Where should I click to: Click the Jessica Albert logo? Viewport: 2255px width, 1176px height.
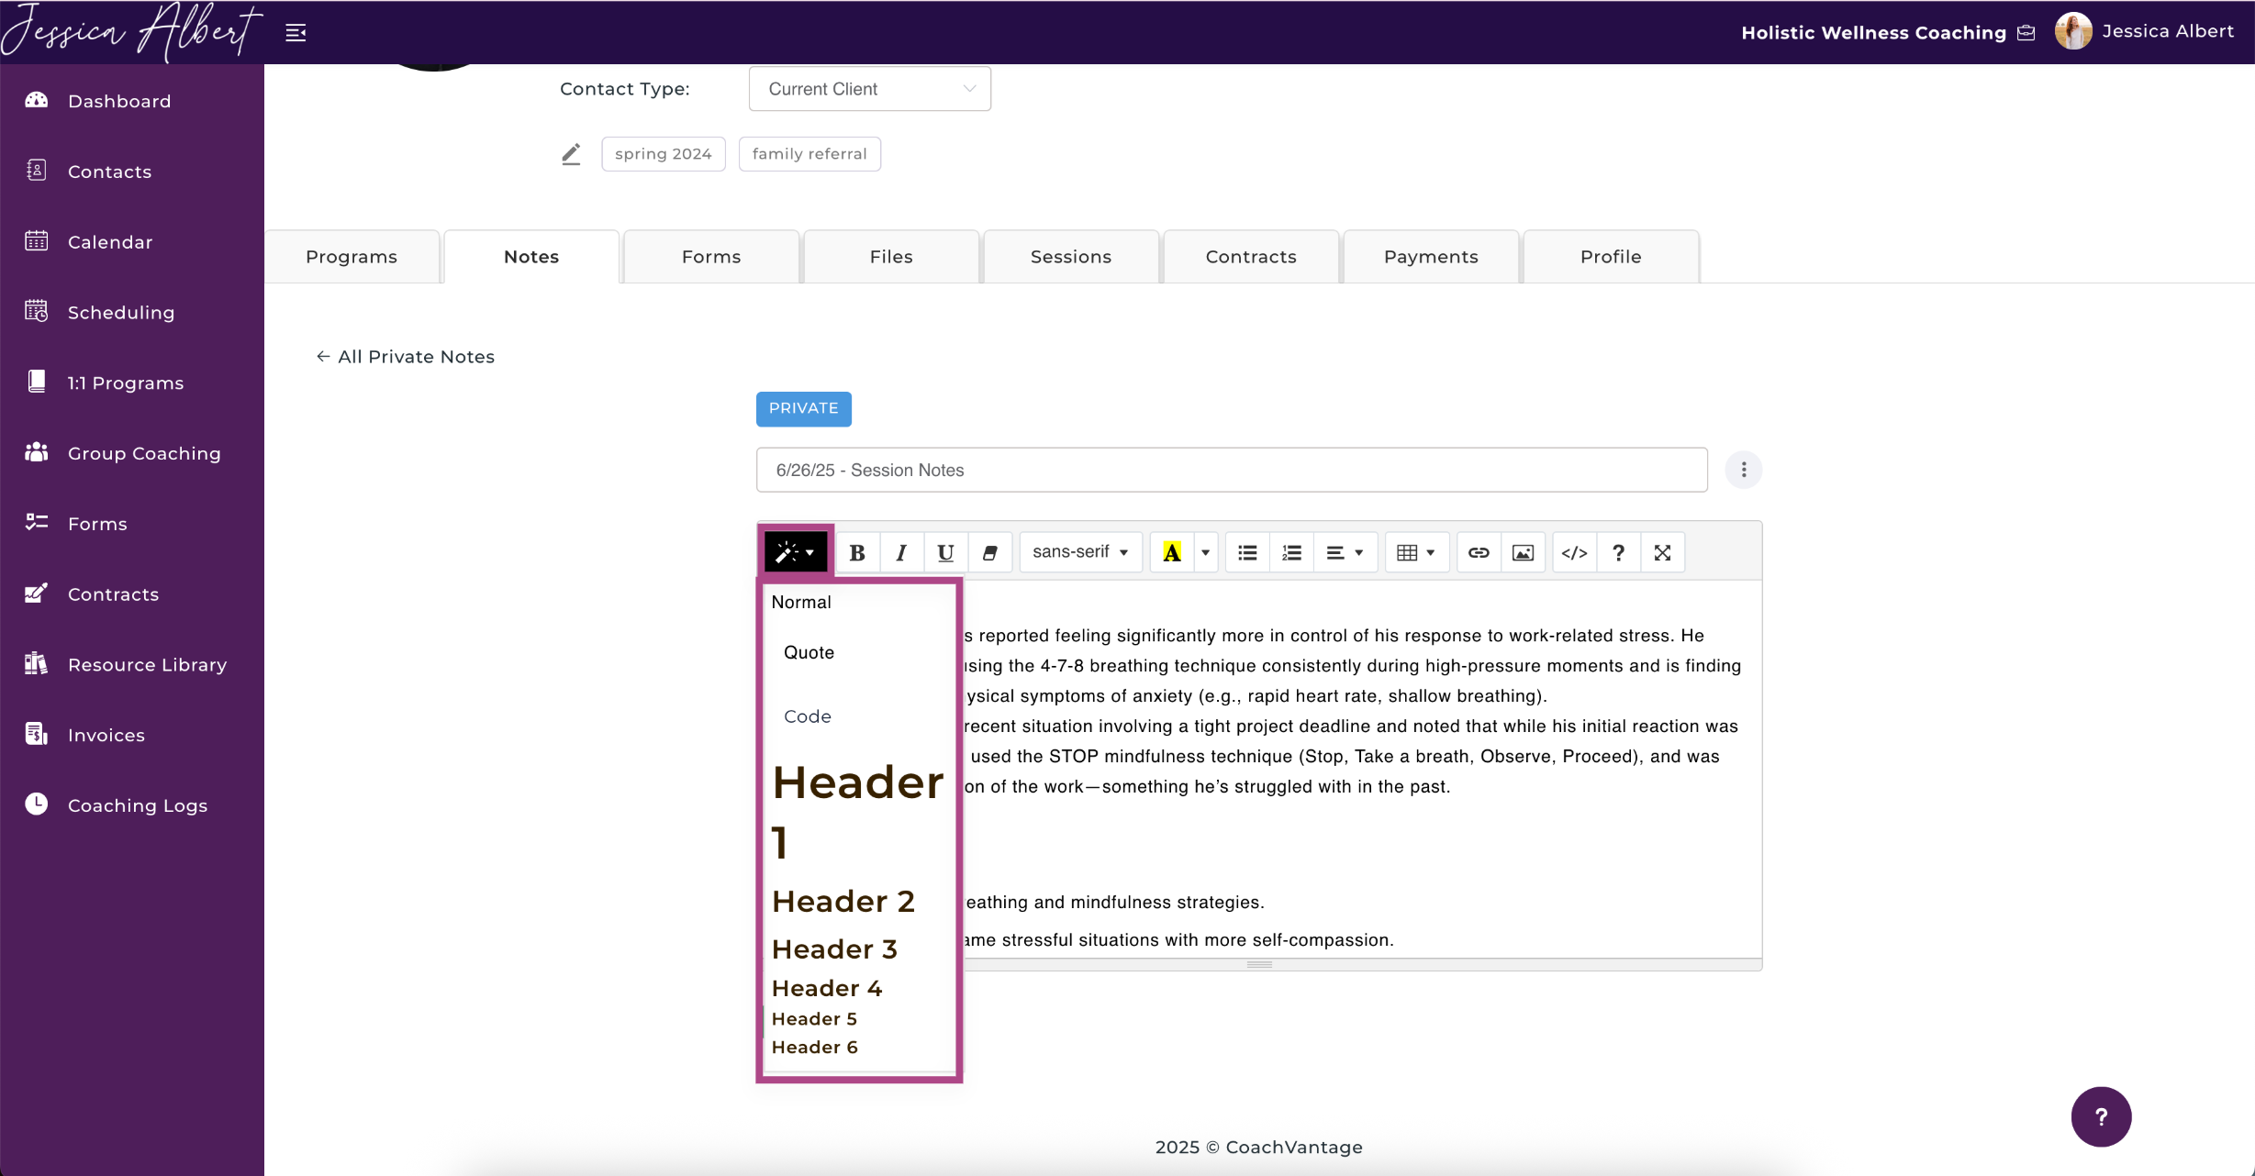[131, 31]
